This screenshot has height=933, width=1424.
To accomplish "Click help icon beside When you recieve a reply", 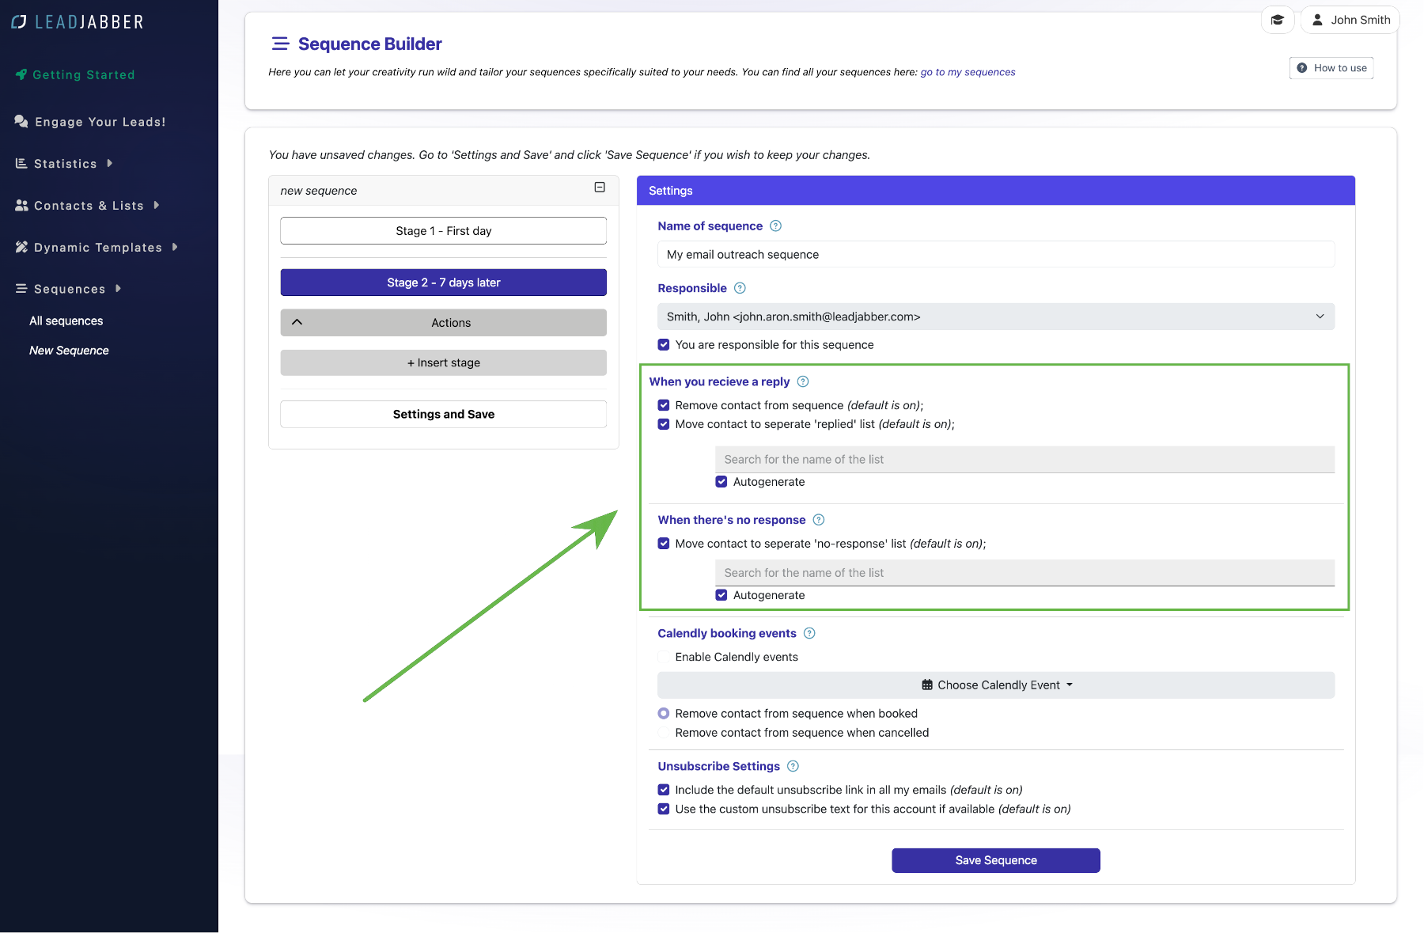I will coord(803,381).
